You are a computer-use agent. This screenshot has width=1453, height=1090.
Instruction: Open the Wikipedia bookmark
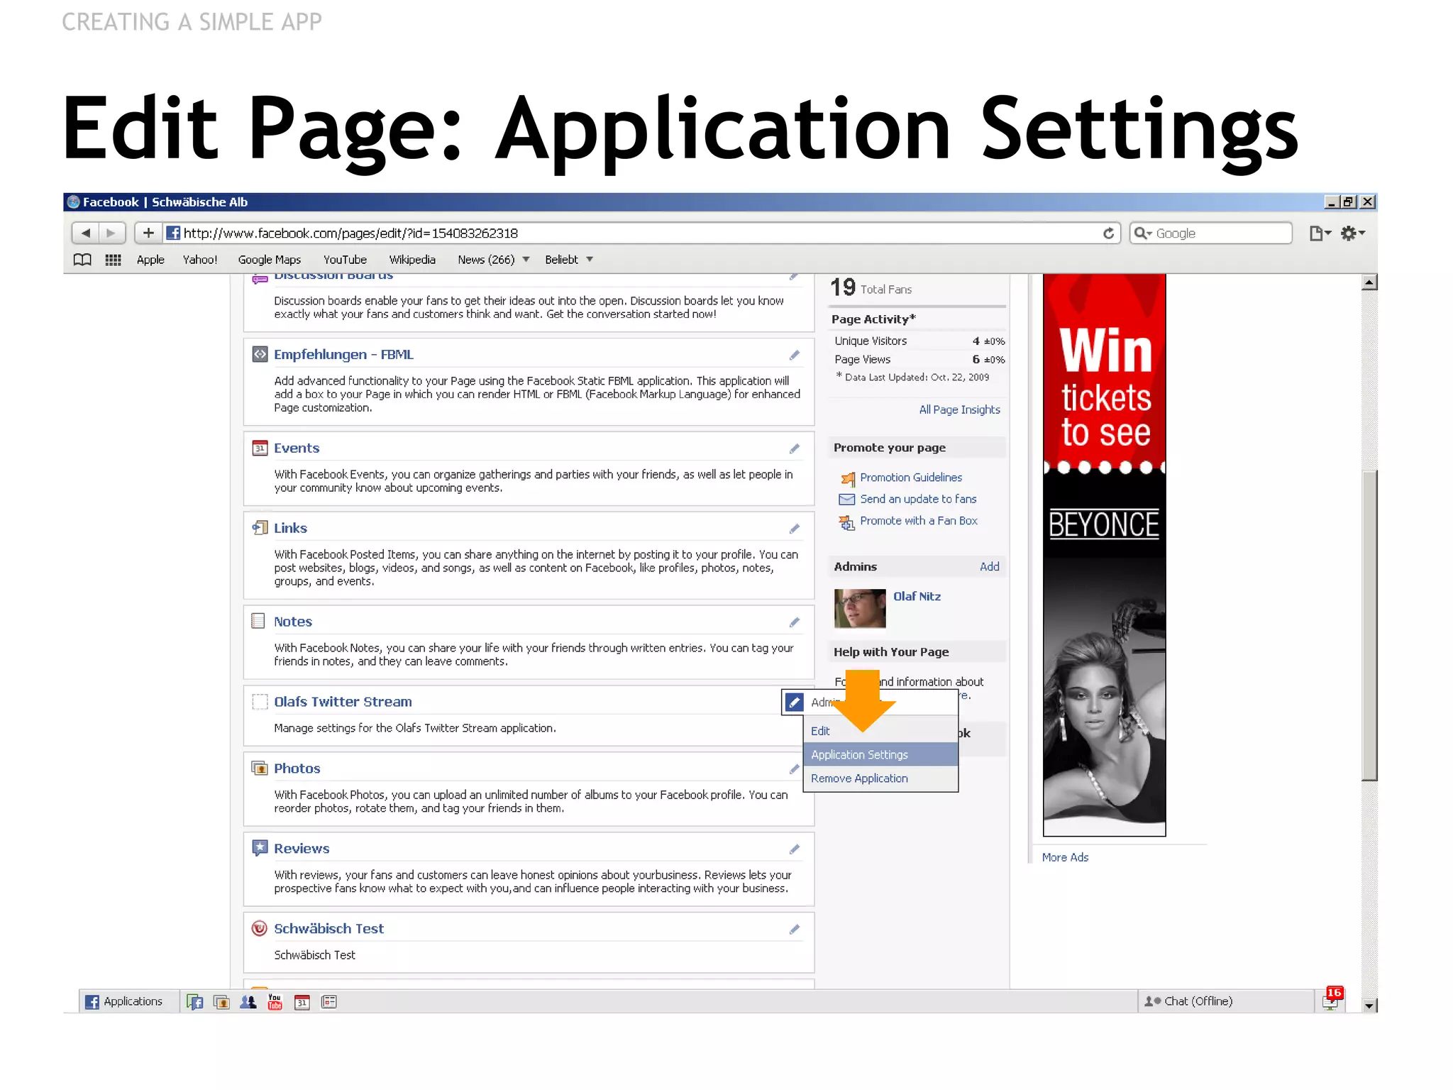[x=412, y=260]
